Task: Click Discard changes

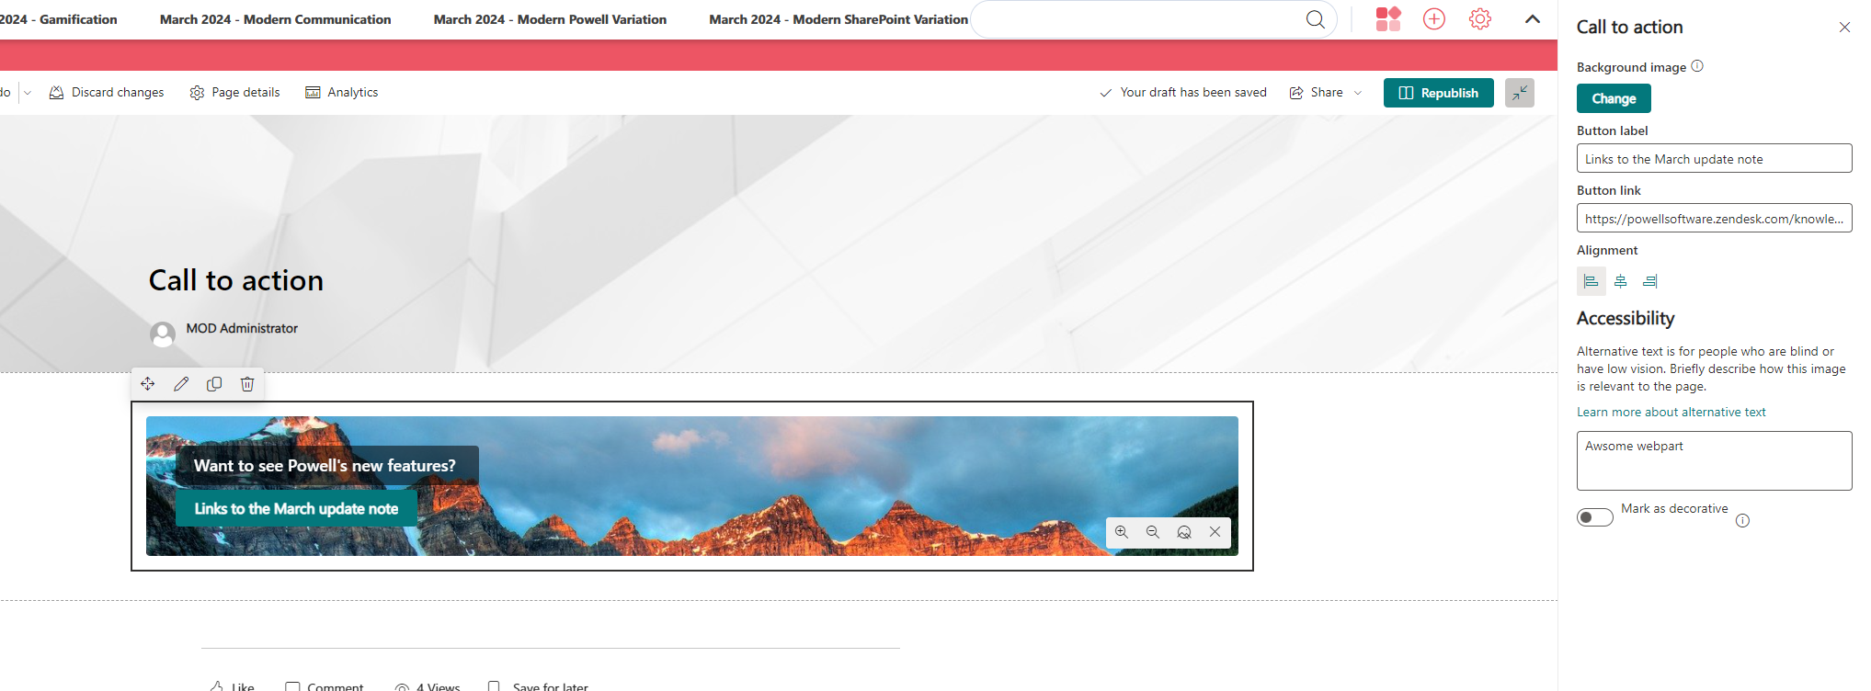Action: pyautogui.click(x=106, y=93)
